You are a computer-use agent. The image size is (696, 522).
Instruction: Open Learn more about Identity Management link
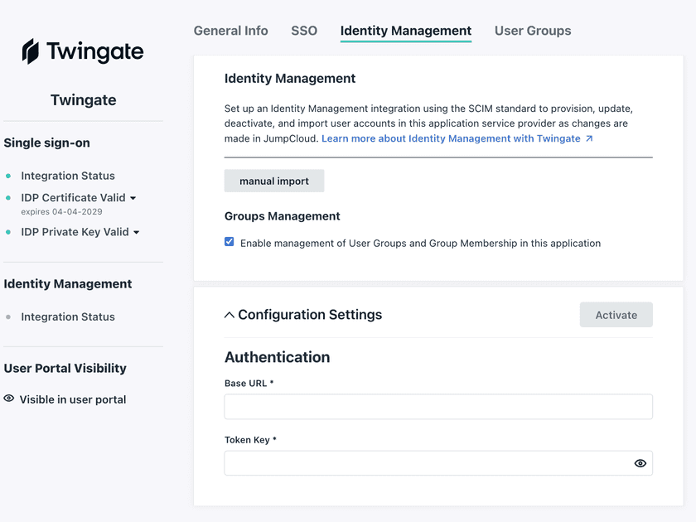(451, 138)
